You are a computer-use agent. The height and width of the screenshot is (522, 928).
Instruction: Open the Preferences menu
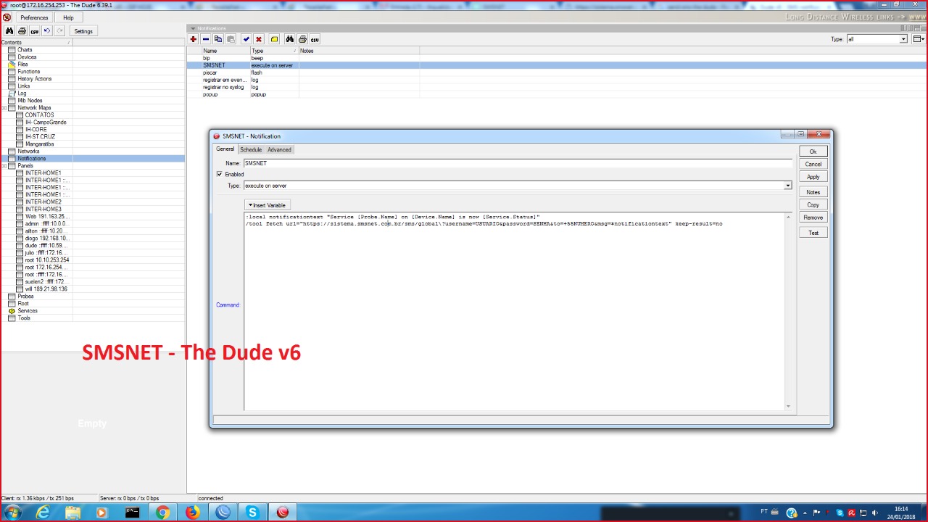point(34,17)
